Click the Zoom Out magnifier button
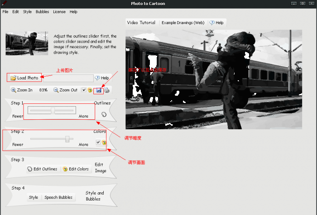Viewport: 317px width, 215px height. click(x=65, y=90)
